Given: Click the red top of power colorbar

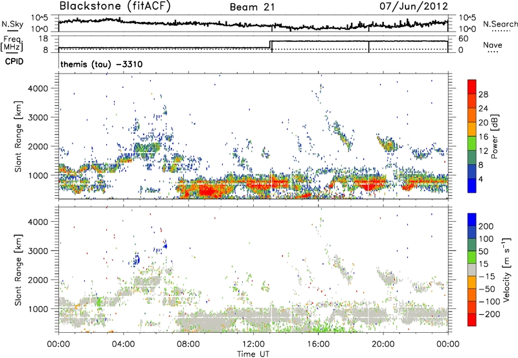Looking at the screenshot, I should (472, 87).
